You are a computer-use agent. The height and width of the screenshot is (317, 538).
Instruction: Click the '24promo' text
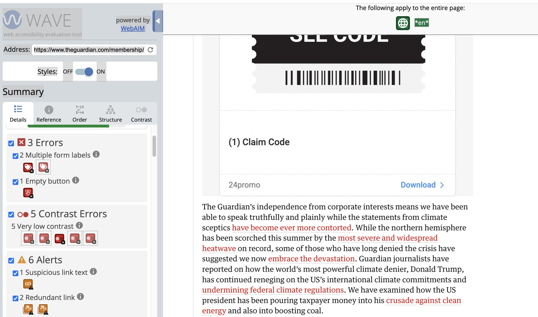pos(244,185)
